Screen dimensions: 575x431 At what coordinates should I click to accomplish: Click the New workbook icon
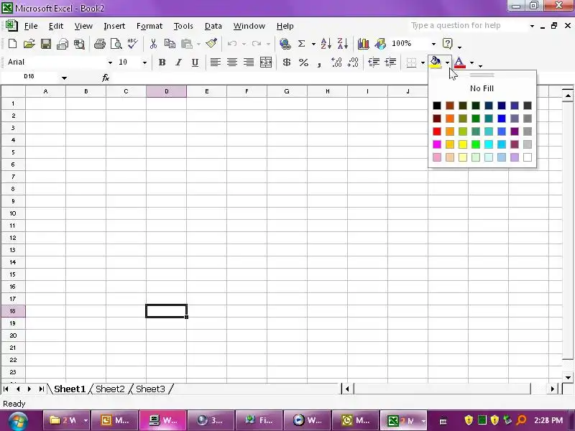(12, 44)
